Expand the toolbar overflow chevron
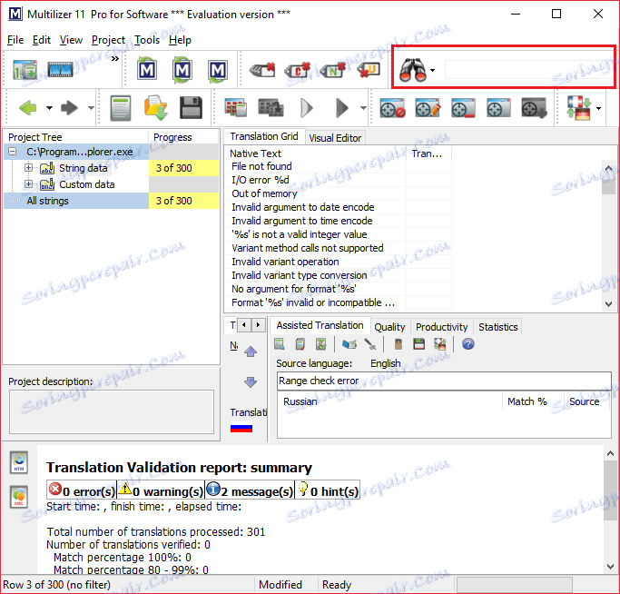Image resolution: width=620 pixels, height=594 pixels. click(x=115, y=58)
